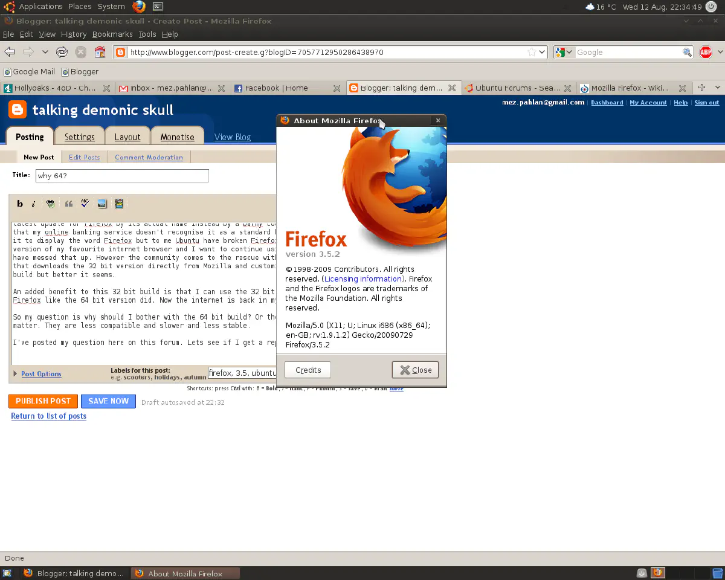Viewport: 725px width, 580px height.
Task: Bookmark this page with the star icon
Action: pyautogui.click(x=532, y=52)
